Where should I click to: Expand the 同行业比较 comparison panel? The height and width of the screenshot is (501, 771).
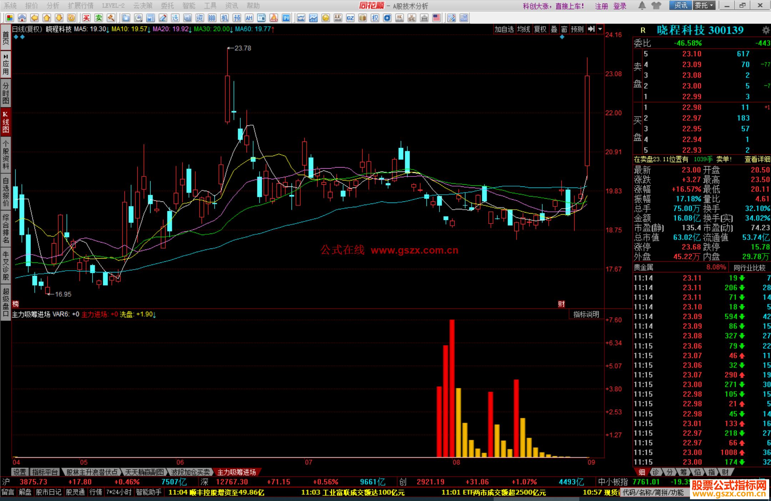click(x=749, y=267)
